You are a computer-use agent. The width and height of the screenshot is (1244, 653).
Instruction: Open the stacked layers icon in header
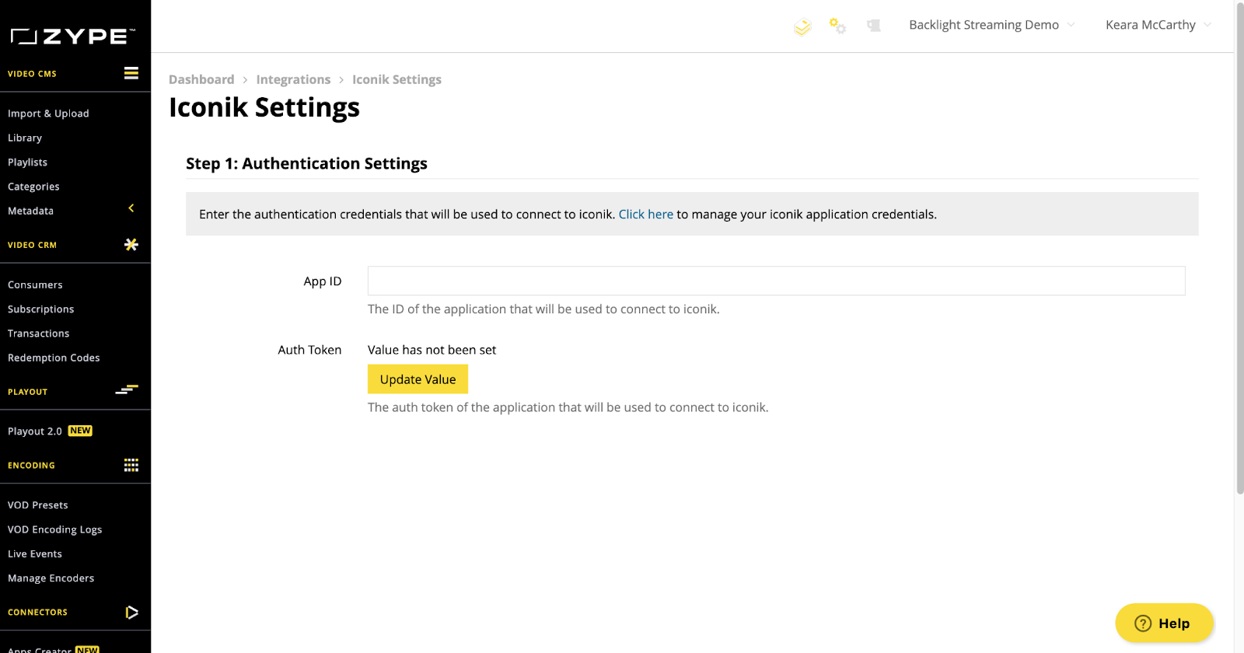[802, 27]
